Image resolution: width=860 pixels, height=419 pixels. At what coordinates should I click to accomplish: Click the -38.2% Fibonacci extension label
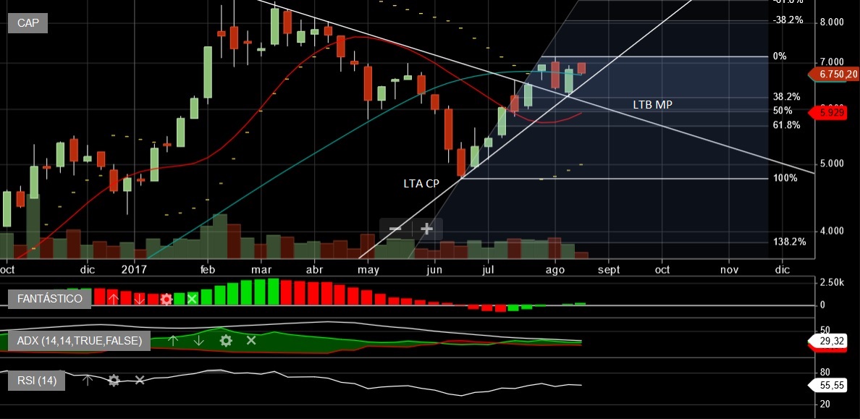[788, 20]
